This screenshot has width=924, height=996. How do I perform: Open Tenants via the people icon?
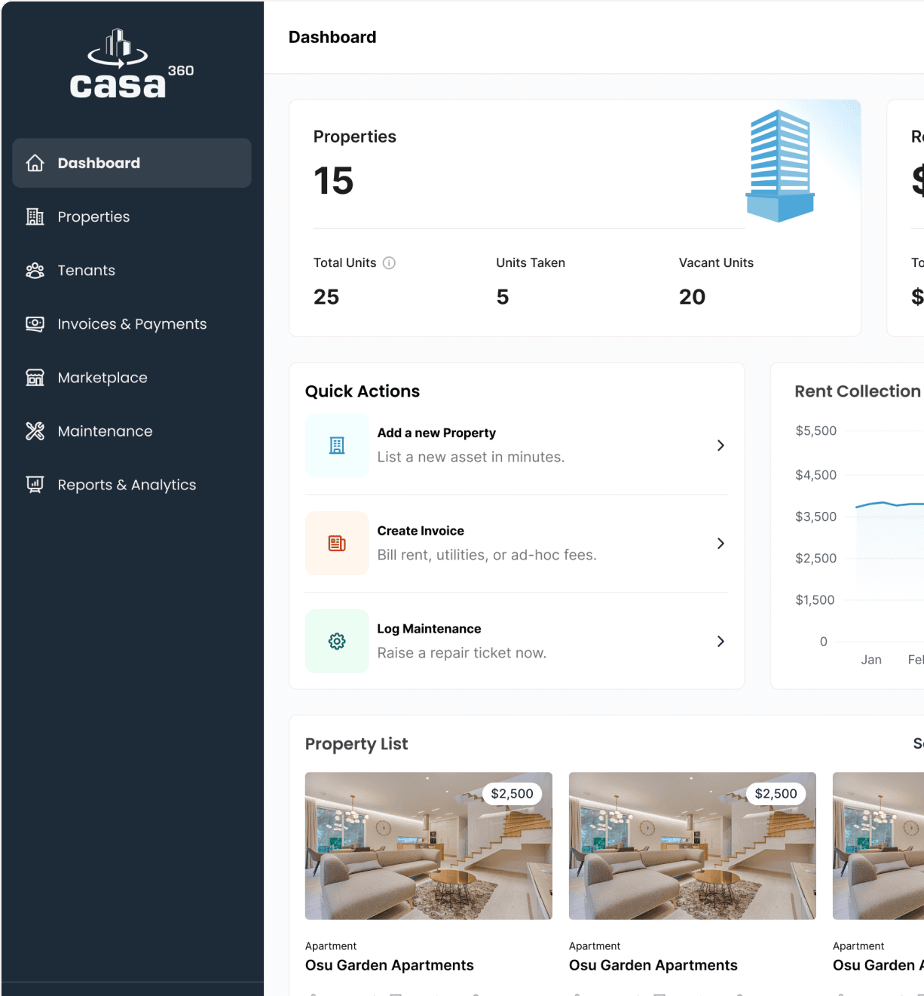pyautogui.click(x=35, y=270)
